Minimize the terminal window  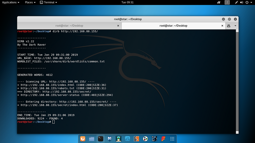[223, 19]
